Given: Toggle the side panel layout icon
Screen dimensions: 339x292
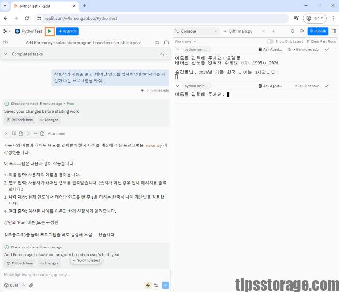Looking at the screenshot, I should [x=334, y=31].
